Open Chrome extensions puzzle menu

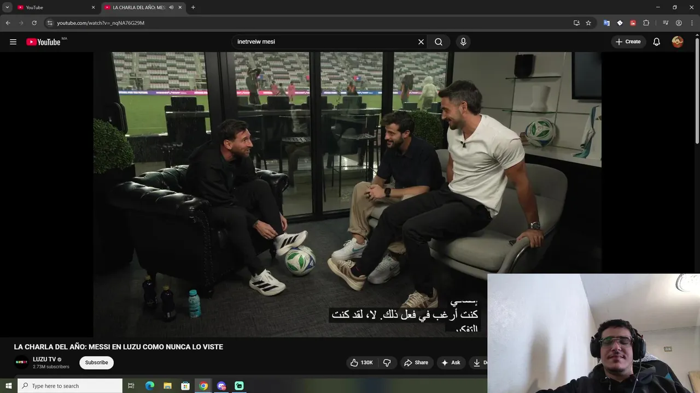point(646,23)
